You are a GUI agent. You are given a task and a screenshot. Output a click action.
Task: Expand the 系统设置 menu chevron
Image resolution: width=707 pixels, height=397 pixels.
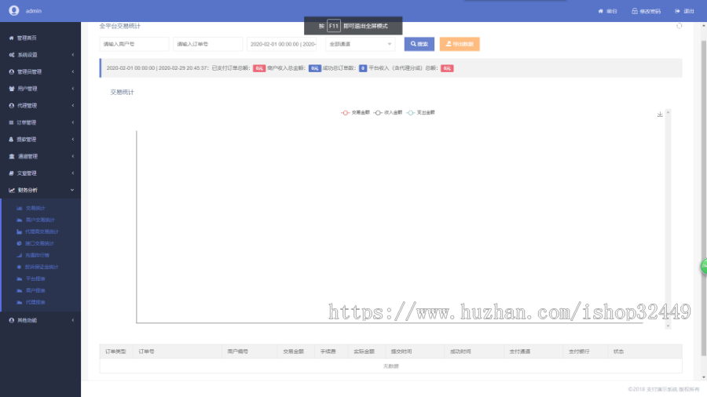[72, 55]
